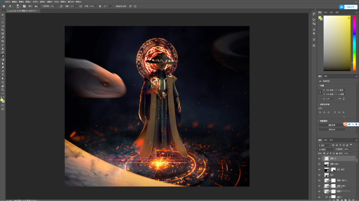Viewport: 359px width, 201px height.
Task: Click the 选择主体 button
Action: [332, 130]
